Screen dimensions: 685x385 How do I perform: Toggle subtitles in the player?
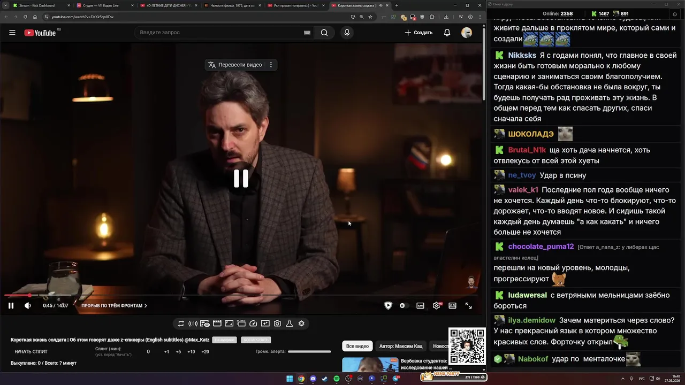[x=420, y=306]
